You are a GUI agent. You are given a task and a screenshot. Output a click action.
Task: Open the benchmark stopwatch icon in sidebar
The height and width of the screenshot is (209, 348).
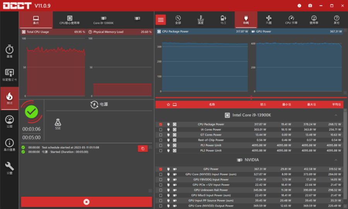9,51
